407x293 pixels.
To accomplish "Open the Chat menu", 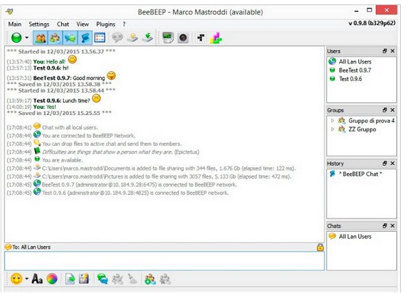I will [63, 24].
